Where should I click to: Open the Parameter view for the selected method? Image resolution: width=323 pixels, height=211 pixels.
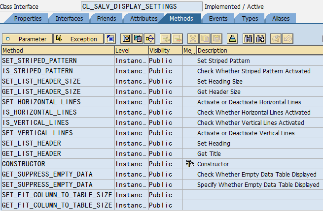click(27, 39)
